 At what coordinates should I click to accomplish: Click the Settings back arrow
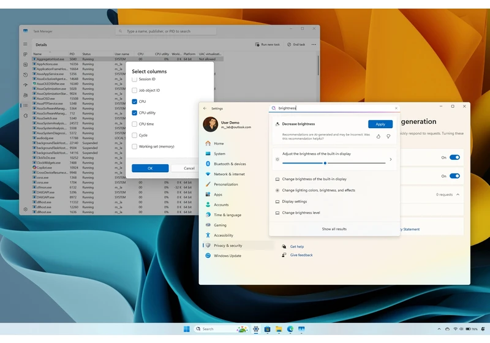[x=205, y=108]
